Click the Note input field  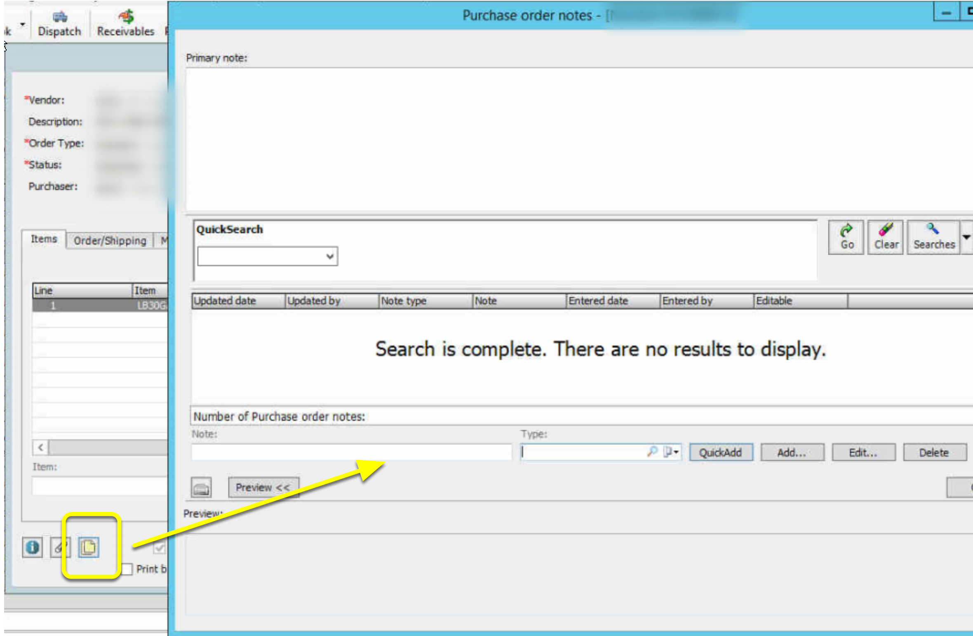[352, 452]
